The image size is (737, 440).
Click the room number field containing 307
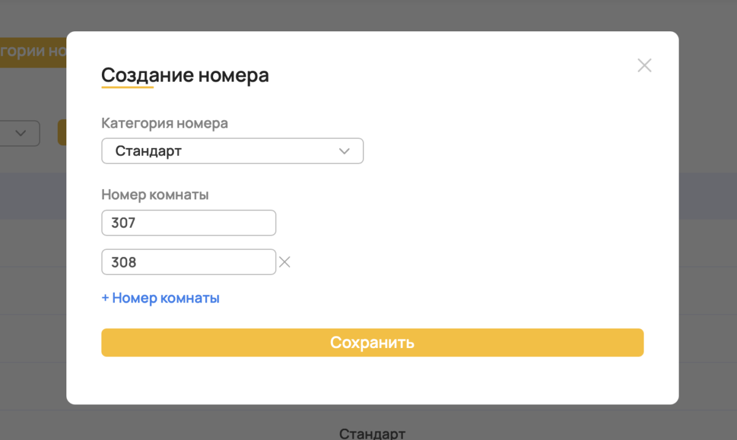[189, 223]
